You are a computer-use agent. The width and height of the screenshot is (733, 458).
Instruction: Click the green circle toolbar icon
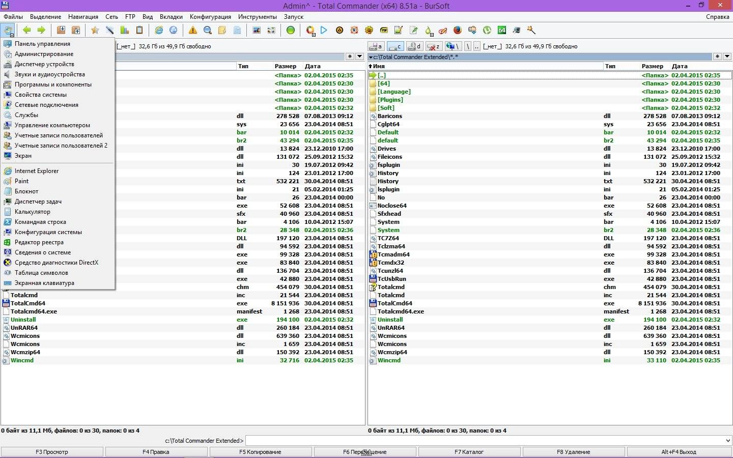[291, 31]
